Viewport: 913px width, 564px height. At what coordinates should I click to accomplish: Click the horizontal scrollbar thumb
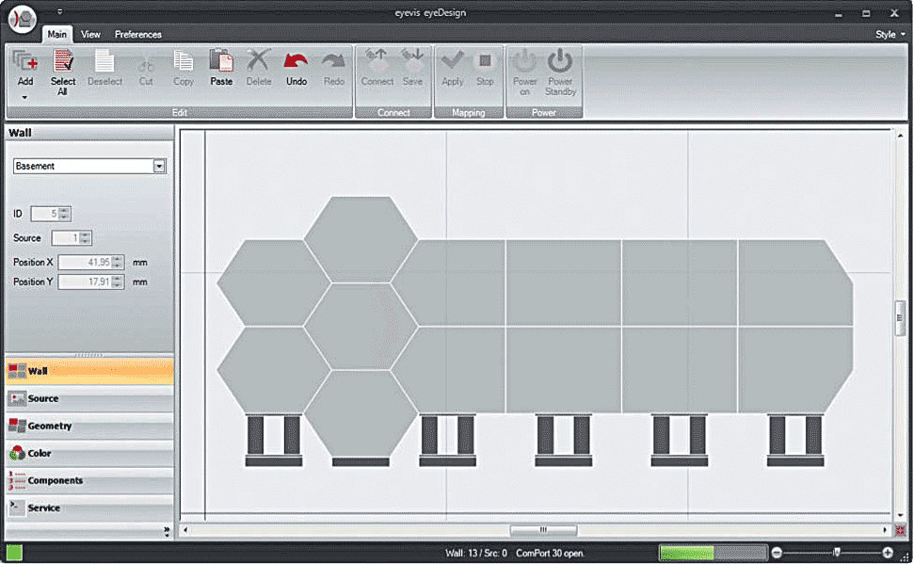(x=543, y=530)
